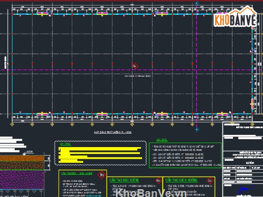The height and width of the screenshot is (197, 263).
Task: Click the first grid axis bubble at bottom-left
Action: pos(12,125)
